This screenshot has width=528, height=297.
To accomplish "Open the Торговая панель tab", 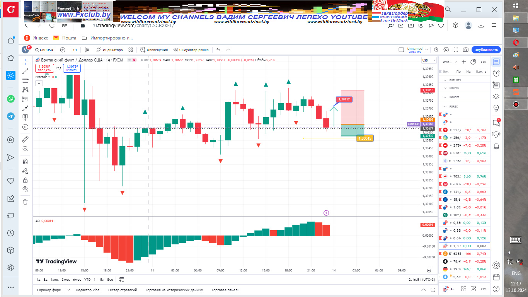I will pos(225,290).
